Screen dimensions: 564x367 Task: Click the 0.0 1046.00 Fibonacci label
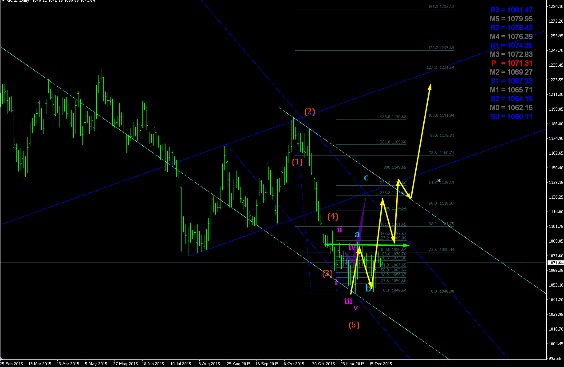[x=443, y=291]
